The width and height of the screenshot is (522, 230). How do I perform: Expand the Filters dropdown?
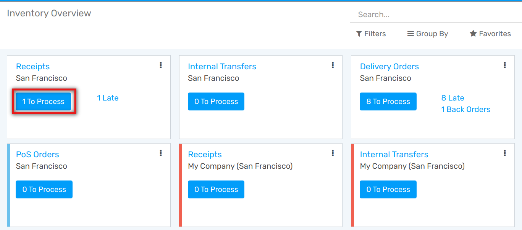pyautogui.click(x=371, y=34)
